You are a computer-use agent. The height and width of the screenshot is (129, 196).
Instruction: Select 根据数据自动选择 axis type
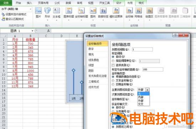113,77
